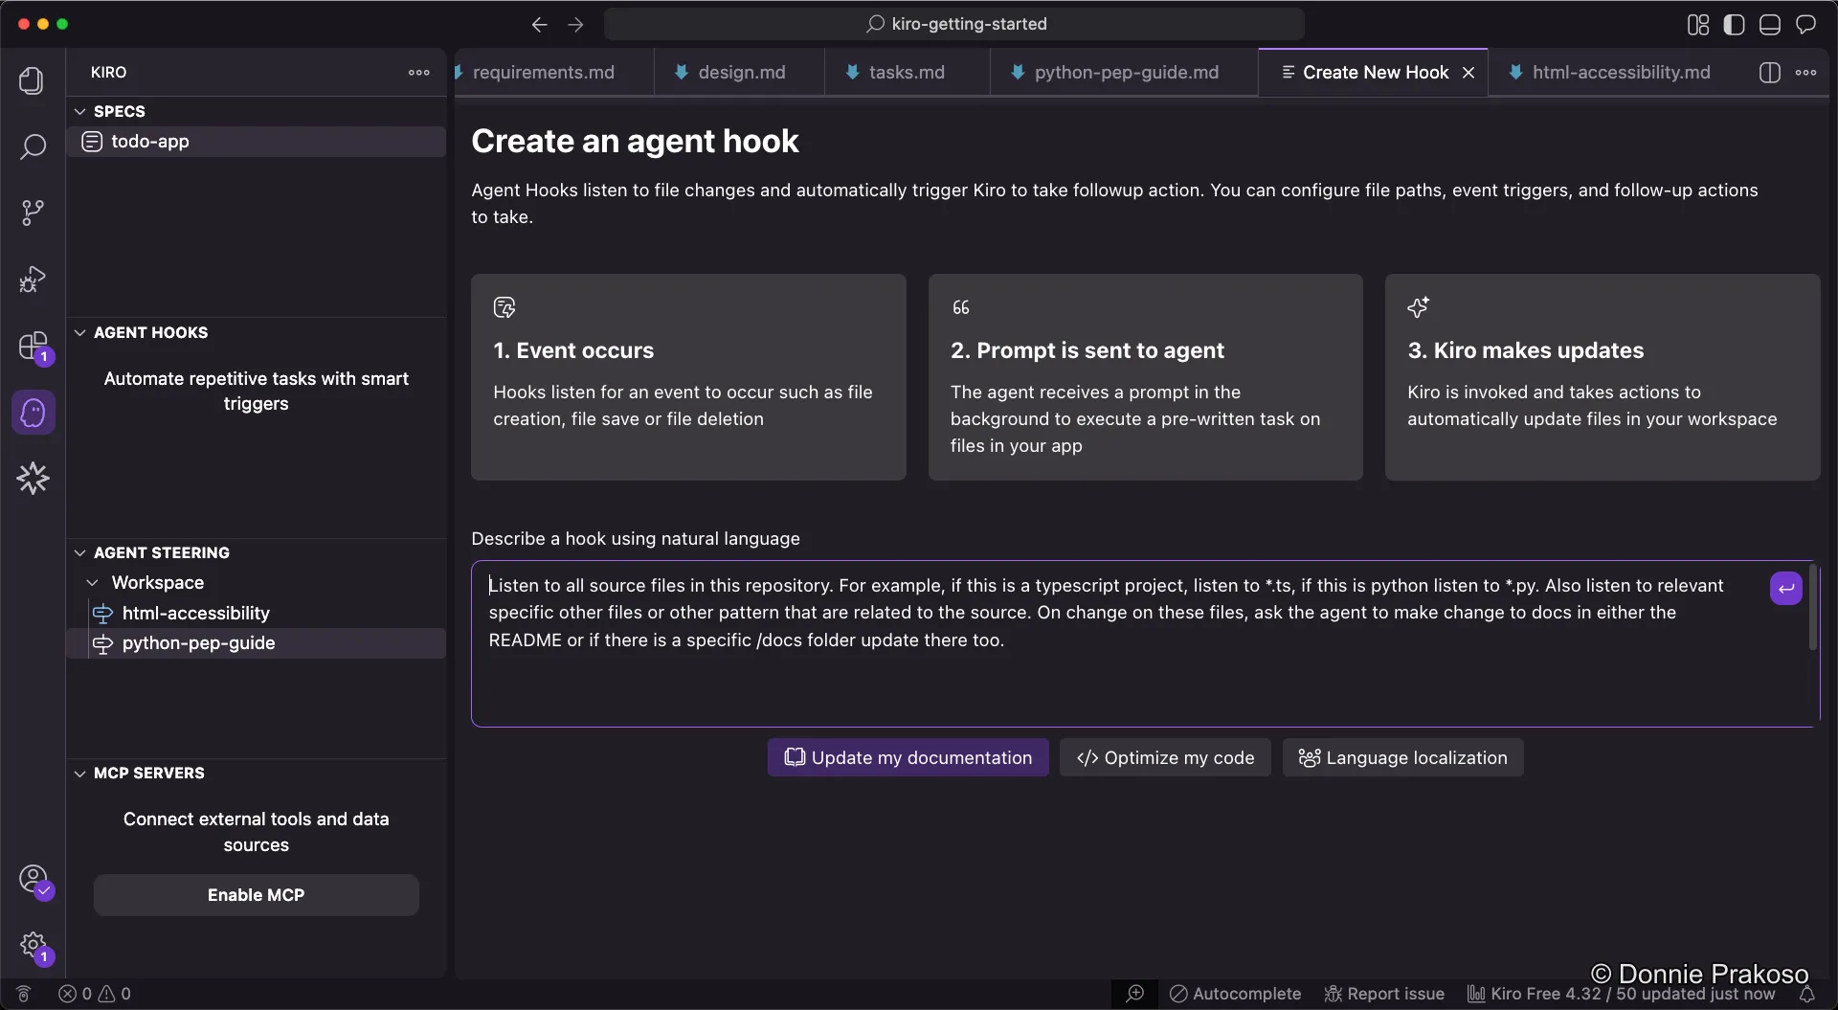Screen dimensions: 1838x1010
Task: Toggle Autocomplete in the status bar
Action: (x=1235, y=994)
